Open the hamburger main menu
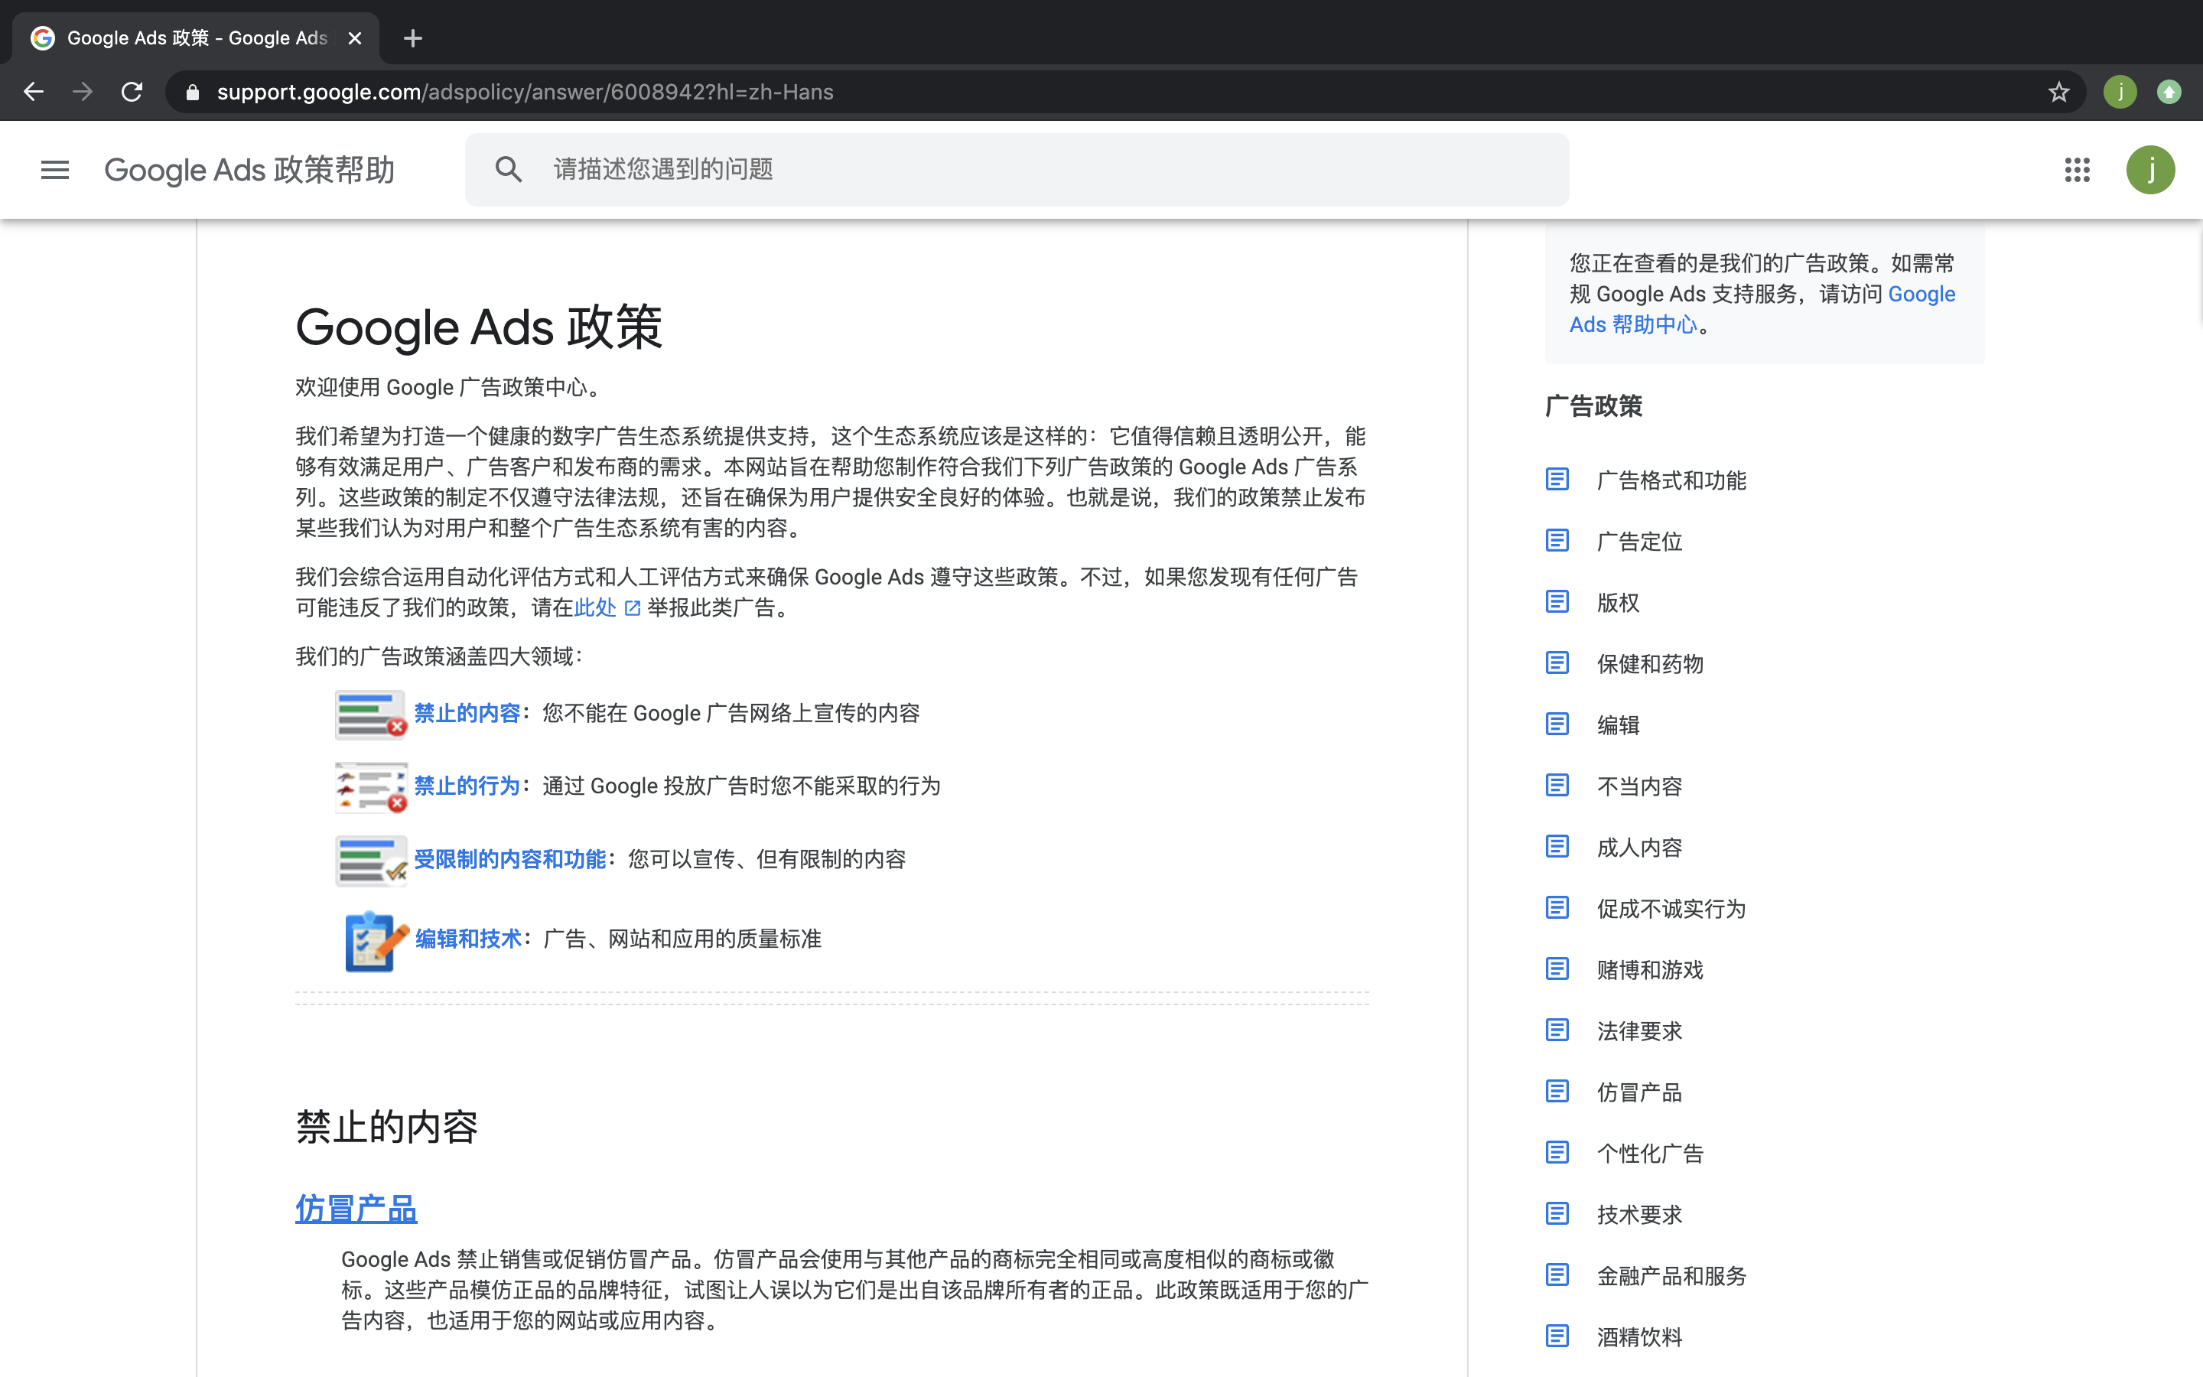This screenshot has width=2203, height=1377. (54, 169)
